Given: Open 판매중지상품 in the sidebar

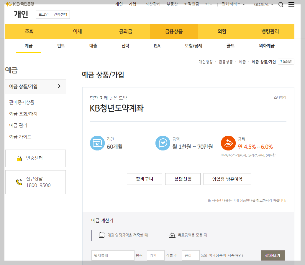Looking at the screenshot, I should 22,102.
